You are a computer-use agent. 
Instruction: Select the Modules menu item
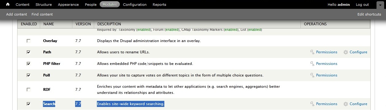pos(109,5)
